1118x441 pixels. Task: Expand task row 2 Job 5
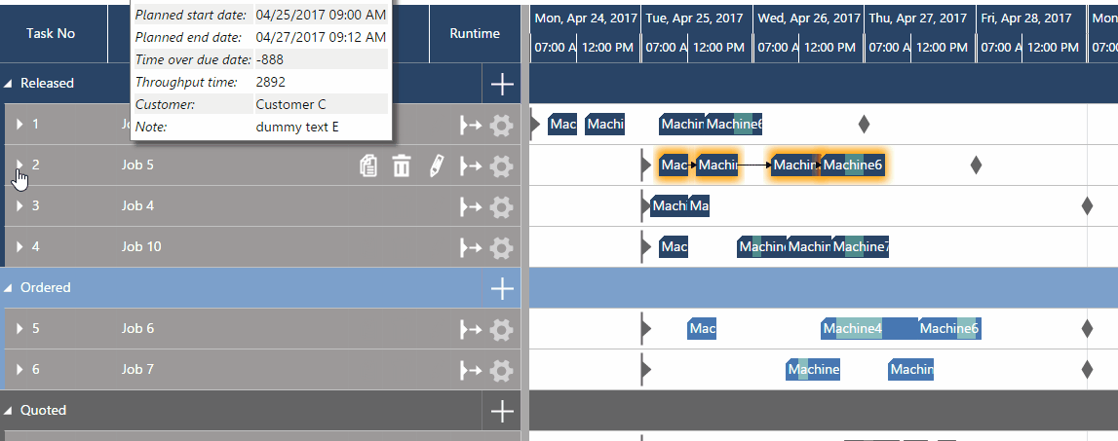pyautogui.click(x=19, y=165)
